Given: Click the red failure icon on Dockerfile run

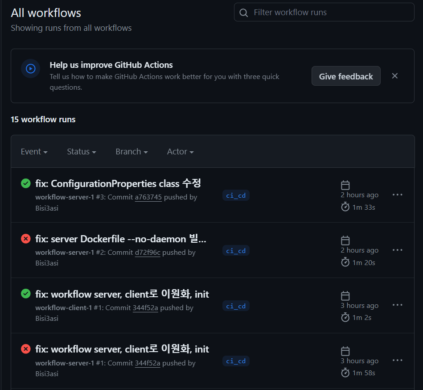Looking at the screenshot, I should (x=25, y=238).
